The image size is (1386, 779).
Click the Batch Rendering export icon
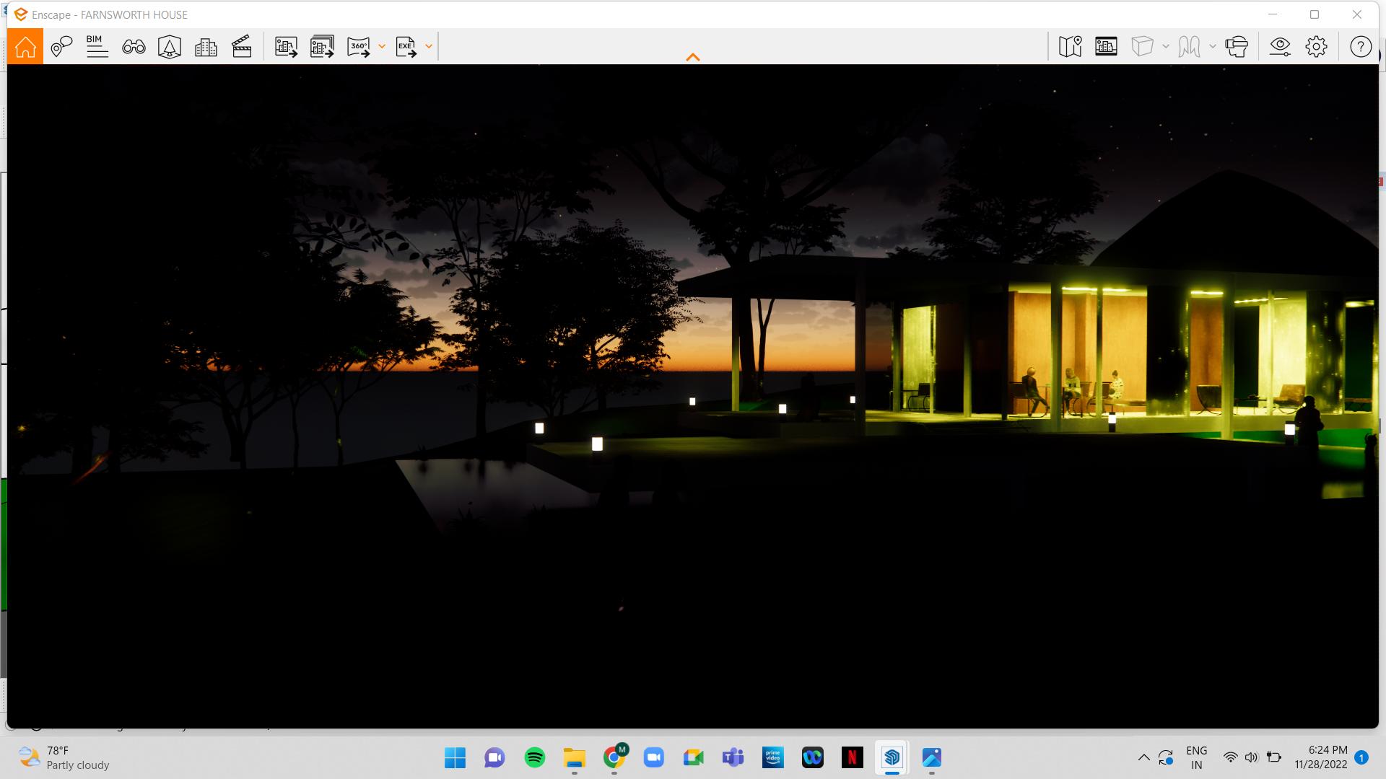point(322,47)
